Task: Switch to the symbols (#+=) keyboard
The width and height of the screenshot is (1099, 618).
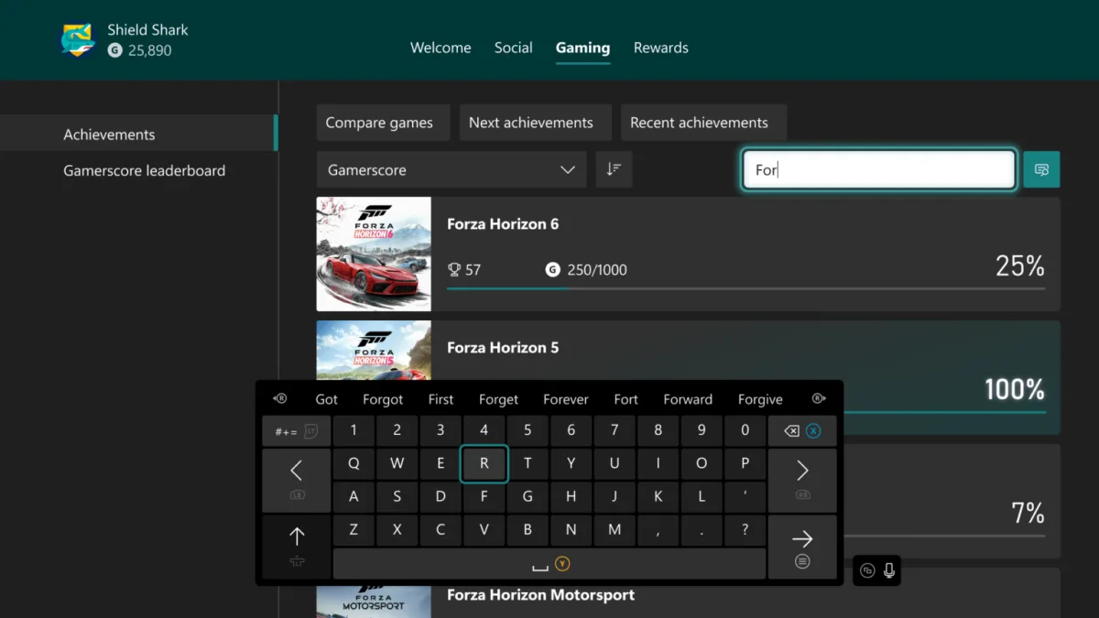Action: click(297, 431)
